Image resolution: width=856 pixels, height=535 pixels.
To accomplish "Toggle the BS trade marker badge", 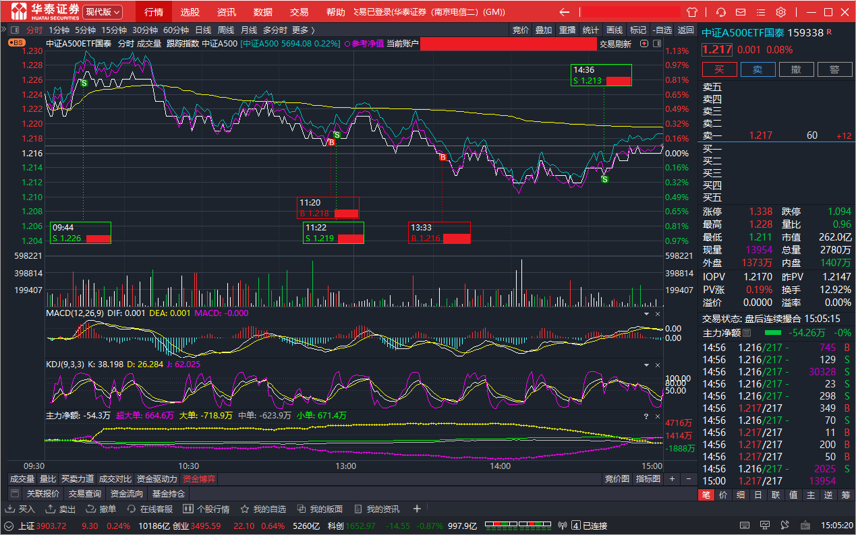I will point(16,42).
